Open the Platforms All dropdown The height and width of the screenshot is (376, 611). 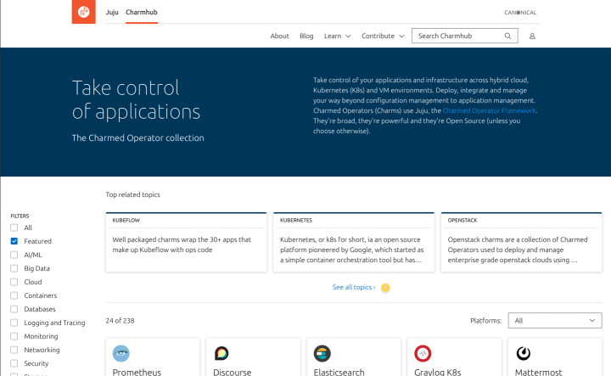555,321
